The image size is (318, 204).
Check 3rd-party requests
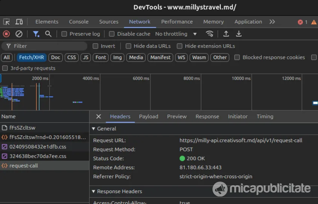[5, 68]
